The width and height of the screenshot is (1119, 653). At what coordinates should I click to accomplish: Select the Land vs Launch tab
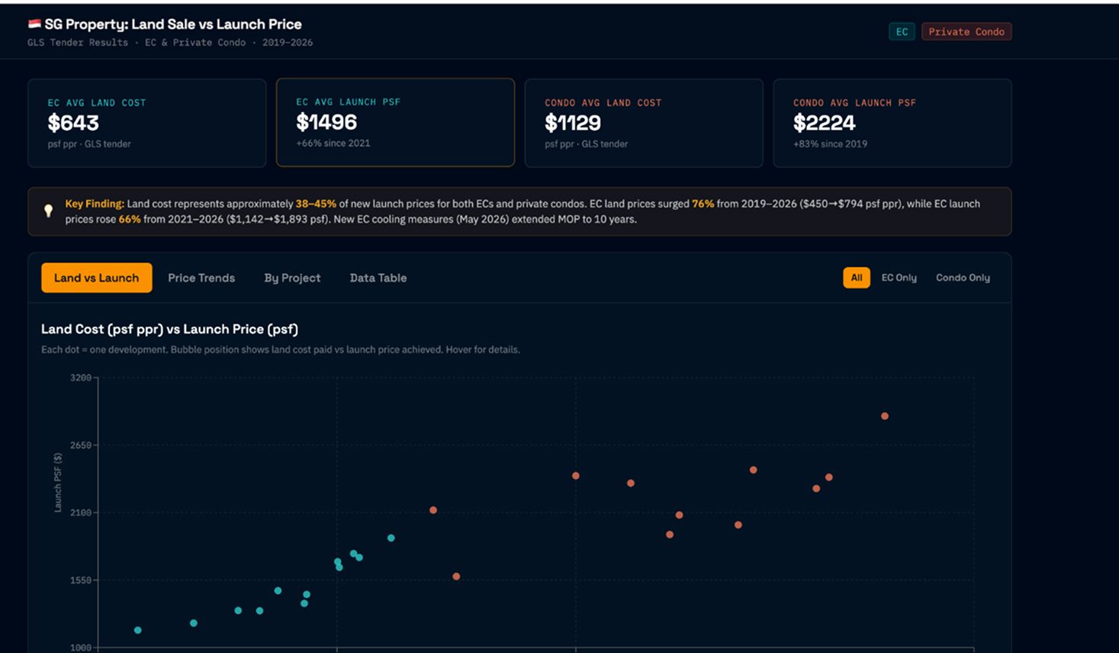97,278
